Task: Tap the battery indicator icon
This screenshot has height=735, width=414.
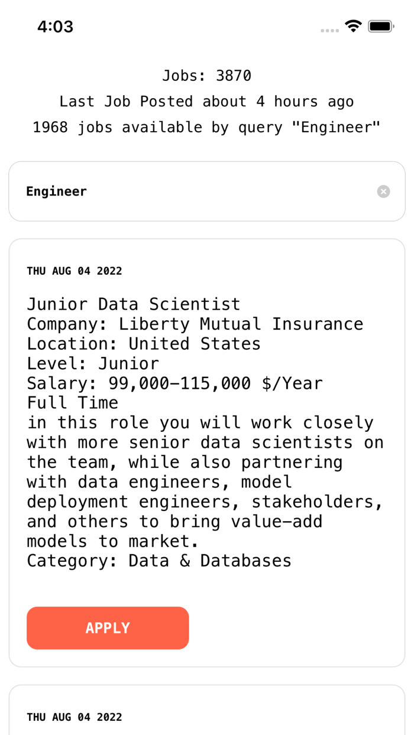Action: pyautogui.click(x=381, y=26)
